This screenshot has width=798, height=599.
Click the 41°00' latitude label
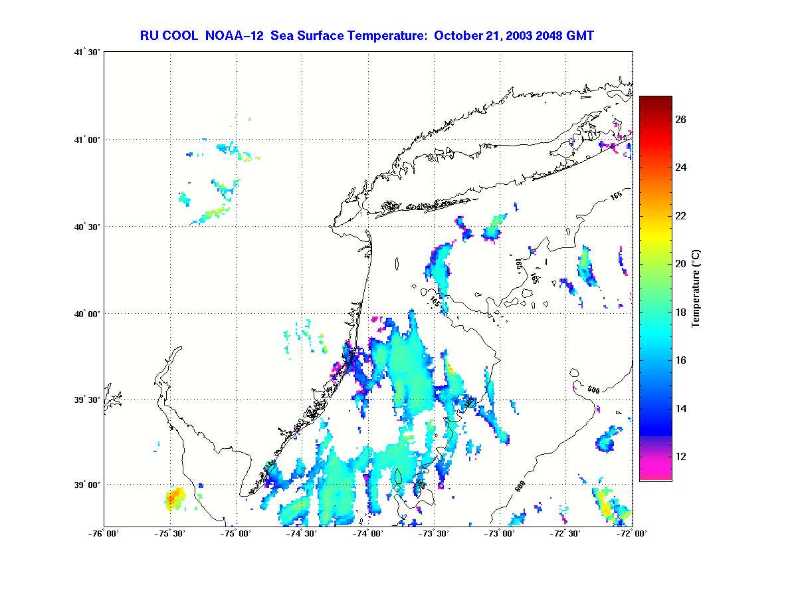pyautogui.click(x=88, y=139)
